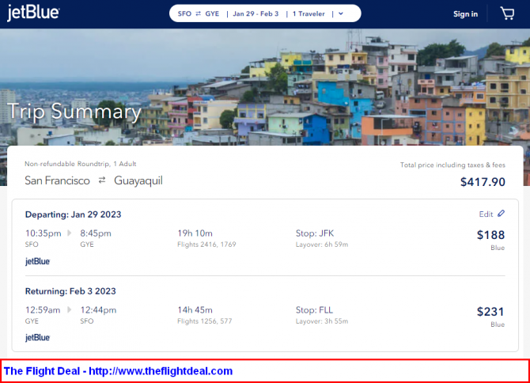Click the arrow between 10:35pm and 8:45pm
Image resolution: width=530 pixels, height=383 pixels.
(70, 233)
